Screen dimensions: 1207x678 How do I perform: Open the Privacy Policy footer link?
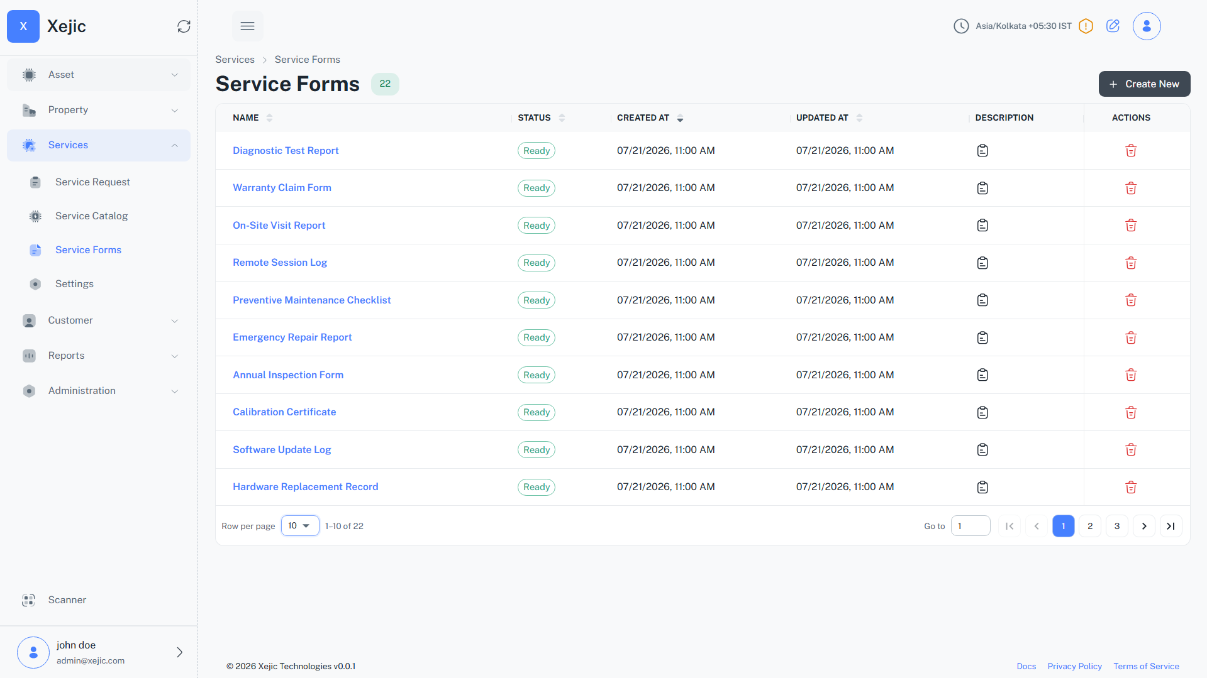click(1074, 667)
